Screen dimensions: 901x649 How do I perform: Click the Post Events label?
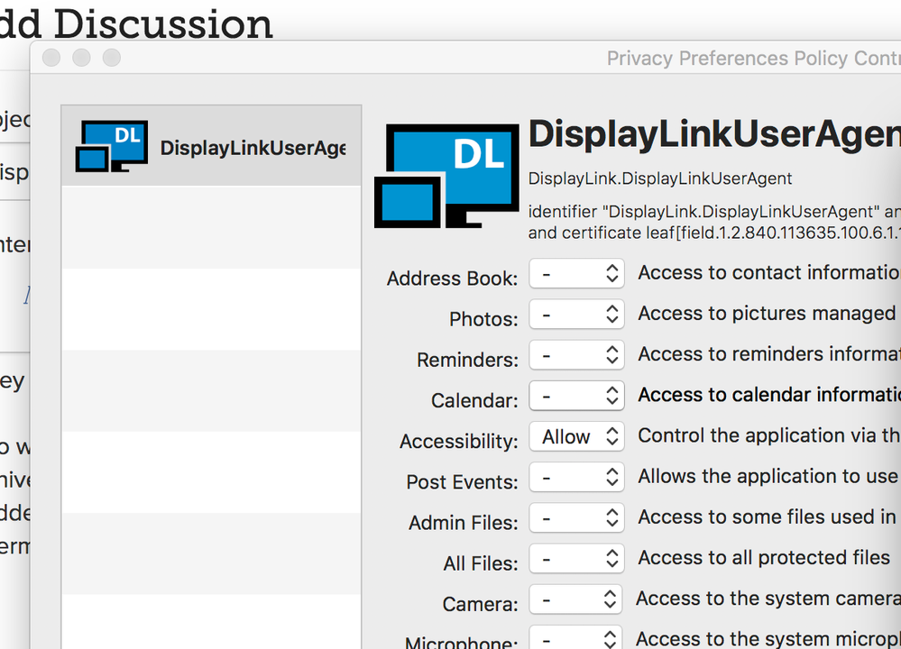462,482
